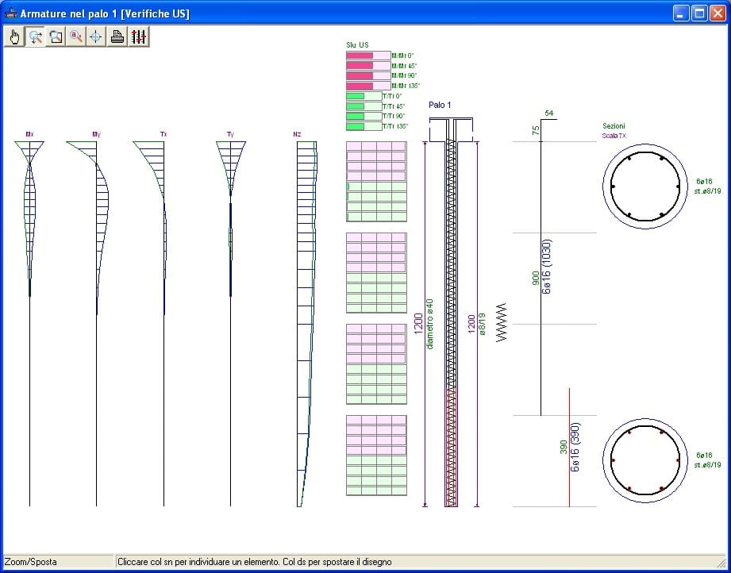The width and height of the screenshot is (731, 573).
Task: Activate the zoom/move magnifier tool
Action: coord(35,37)
